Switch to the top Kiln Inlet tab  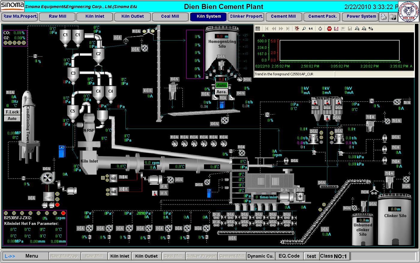(95, 17)
